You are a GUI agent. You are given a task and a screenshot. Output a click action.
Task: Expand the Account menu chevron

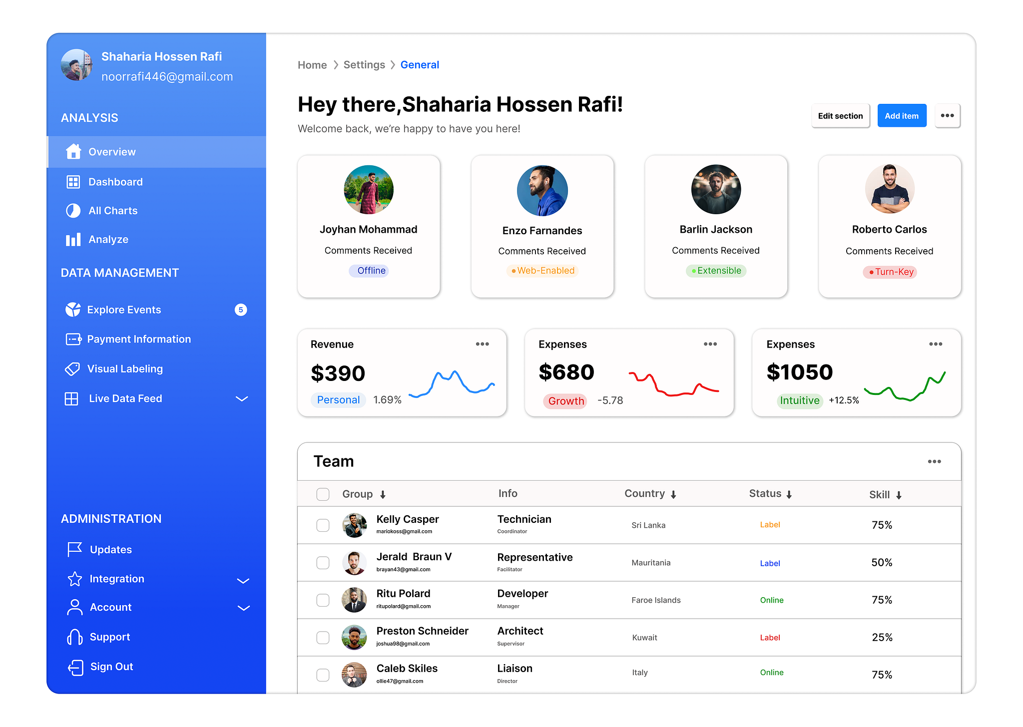point(243,608)
